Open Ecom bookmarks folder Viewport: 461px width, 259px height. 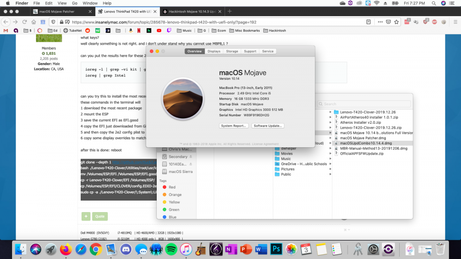219,30
